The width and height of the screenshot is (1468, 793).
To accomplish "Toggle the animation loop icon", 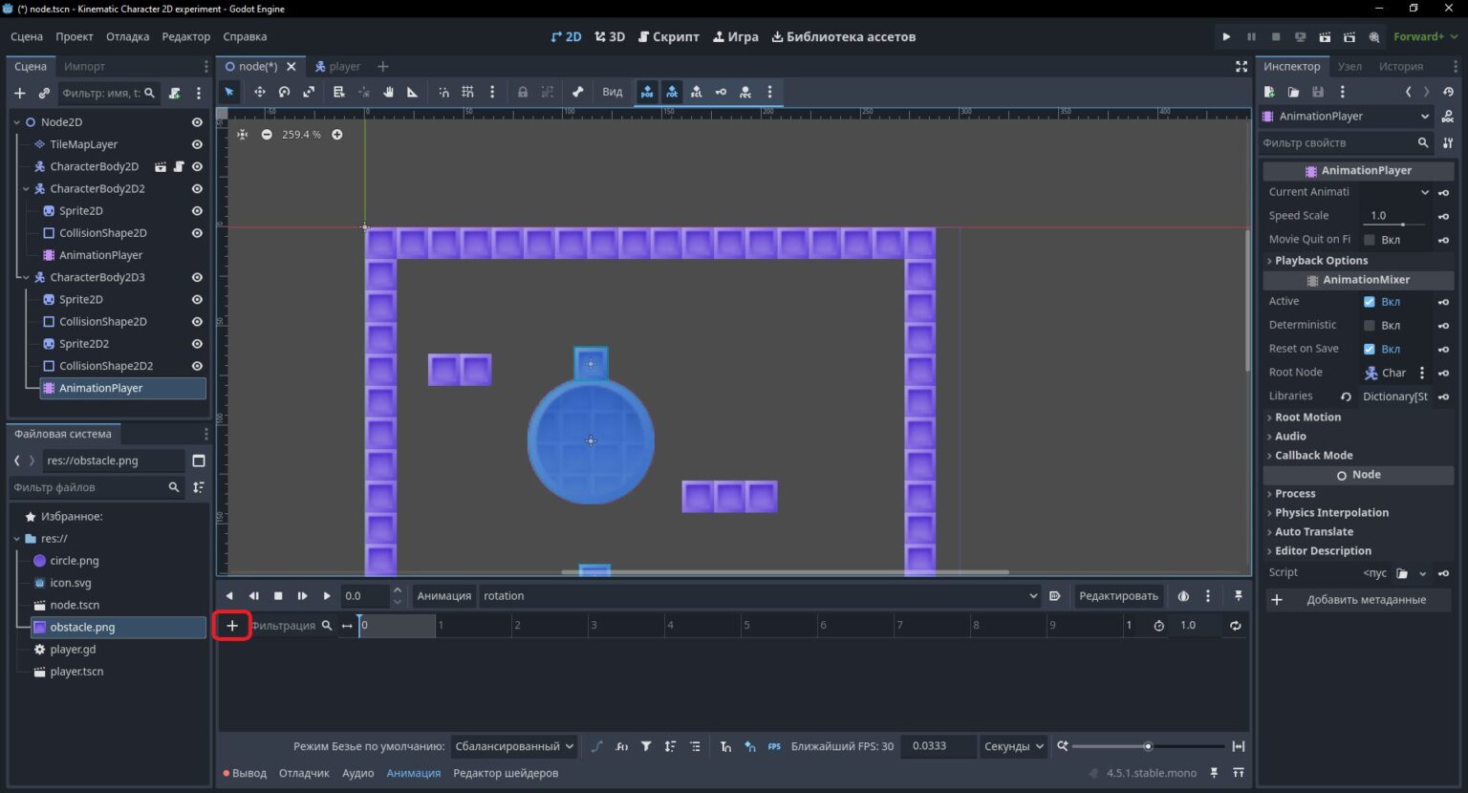I will [1236, 625].
